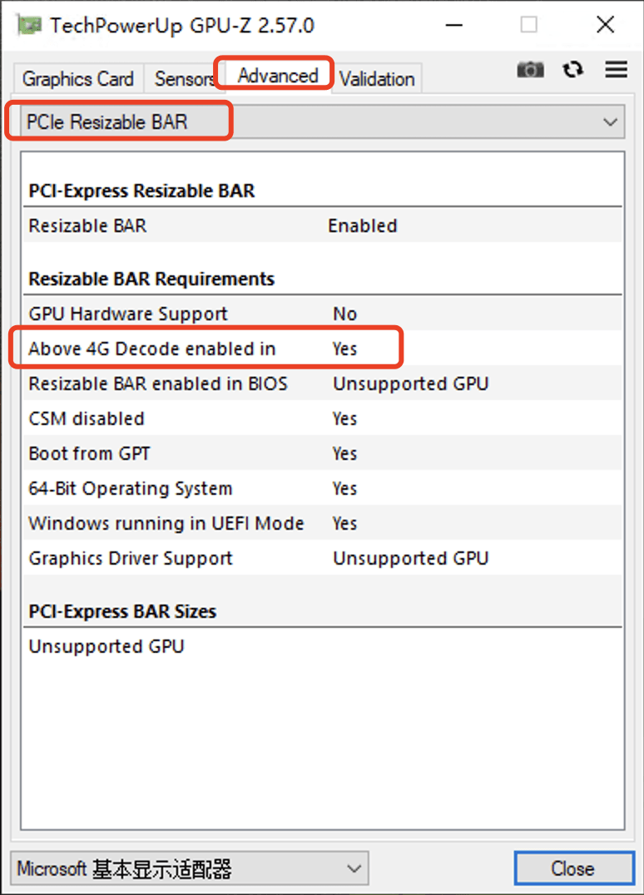644x895 pixels.
Task: Go to the Validation tab
Action: coord(376,79)
